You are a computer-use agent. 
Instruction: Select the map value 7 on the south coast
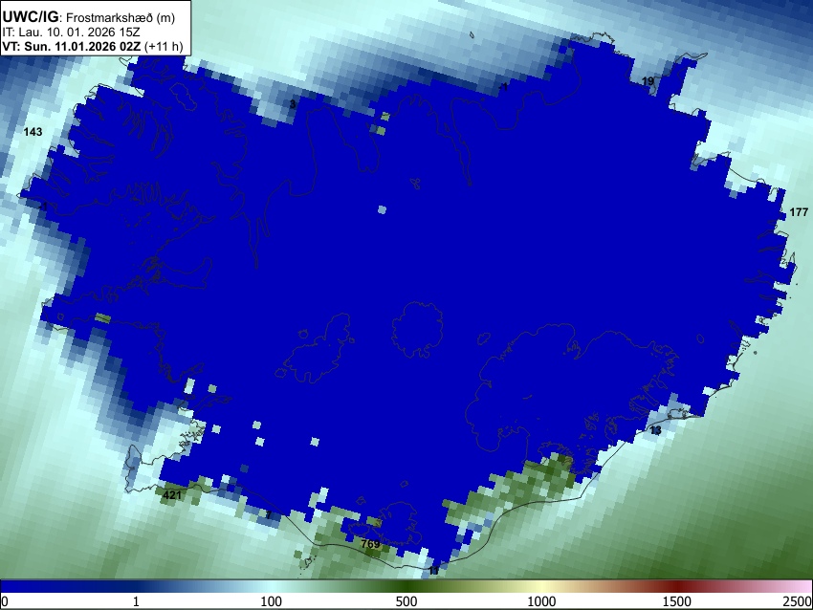coord(269,514)
